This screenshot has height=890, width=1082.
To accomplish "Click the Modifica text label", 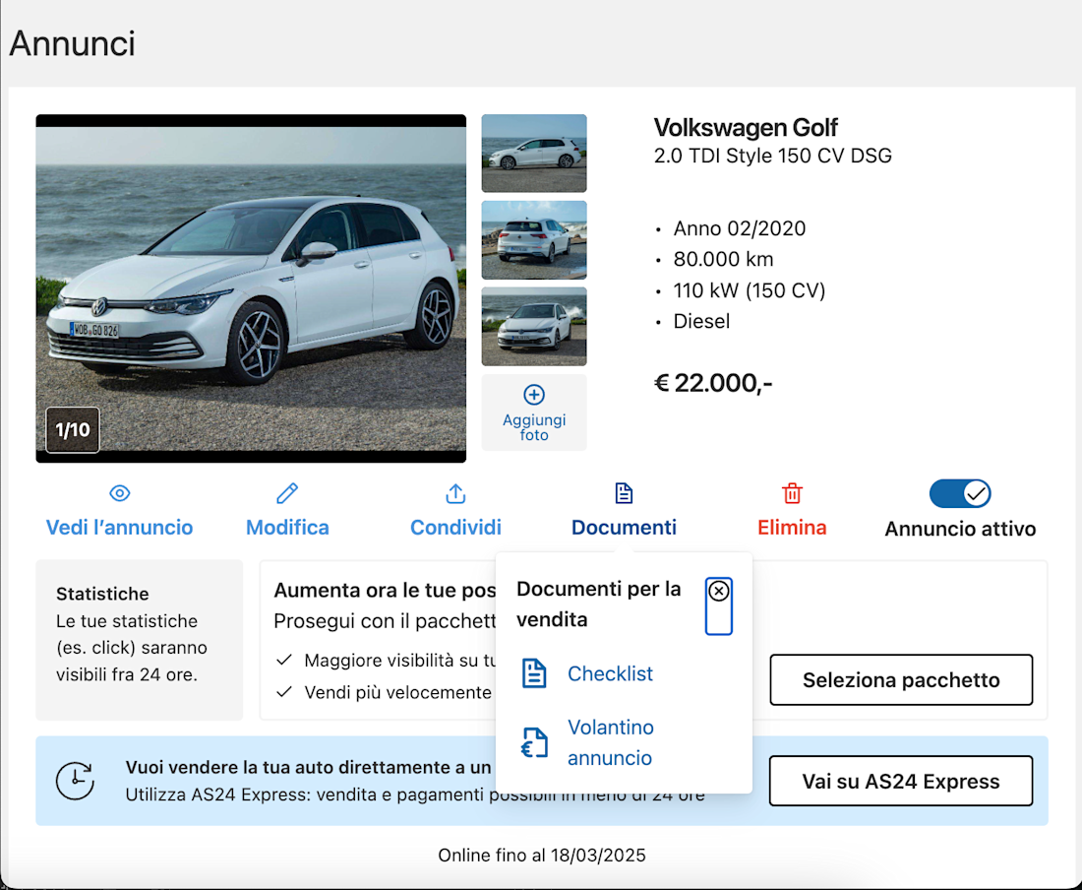I will 287,528.
